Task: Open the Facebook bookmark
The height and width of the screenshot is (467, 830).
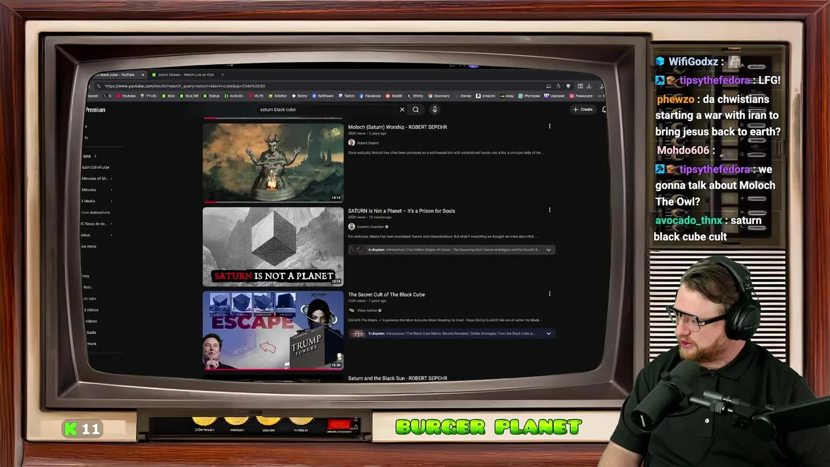Action: [370, 96]
